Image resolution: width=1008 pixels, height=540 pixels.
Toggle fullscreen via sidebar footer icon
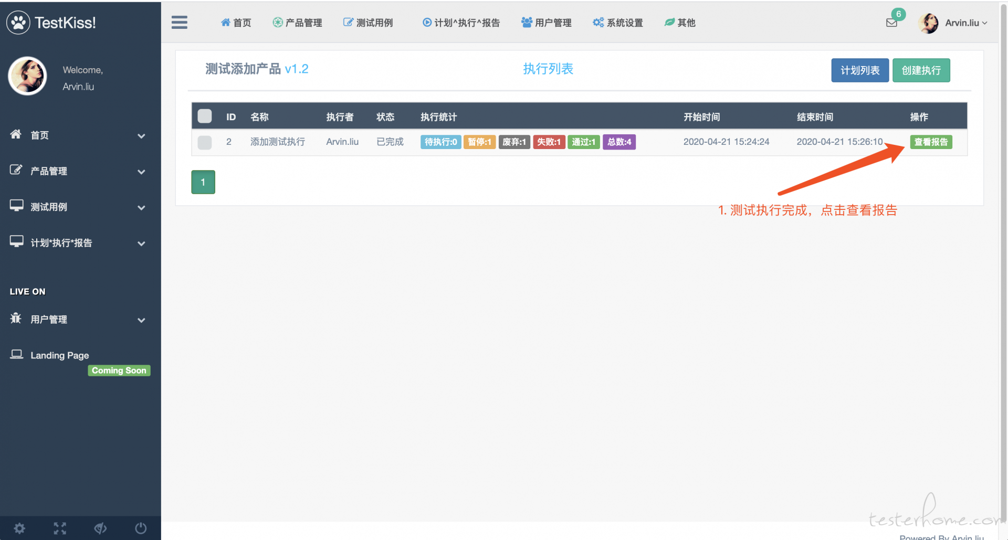click(x=60, y=528)
